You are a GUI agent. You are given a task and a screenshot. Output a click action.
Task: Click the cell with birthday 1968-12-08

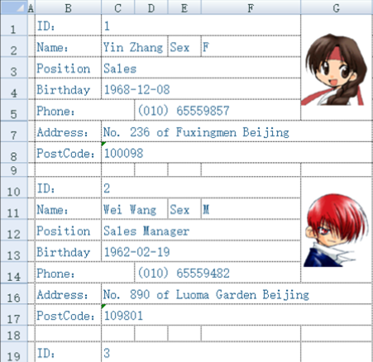(201, 89)
